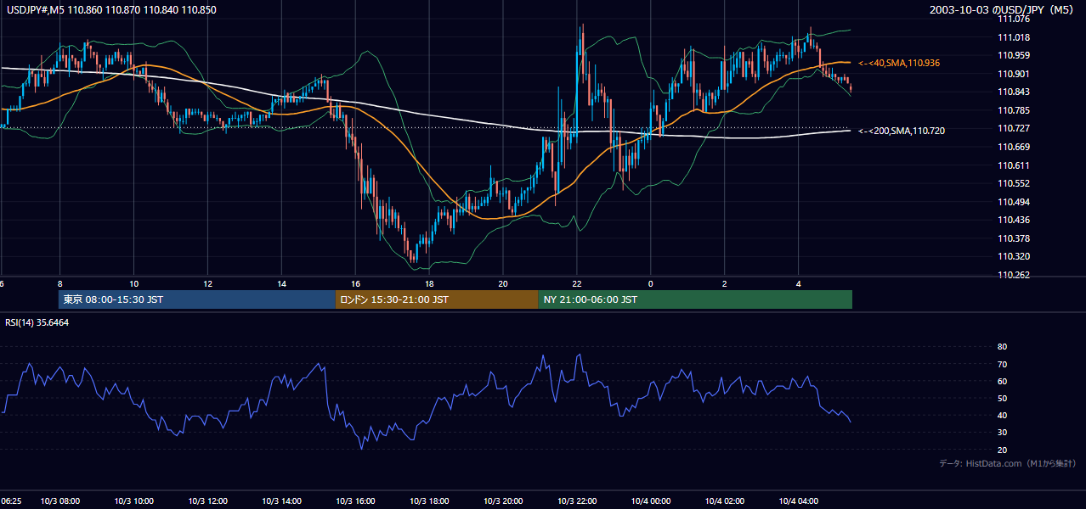Click the 10/3 12:00 time label
The height and width of the screenshot is (509, 1086).
pos(207,501)
